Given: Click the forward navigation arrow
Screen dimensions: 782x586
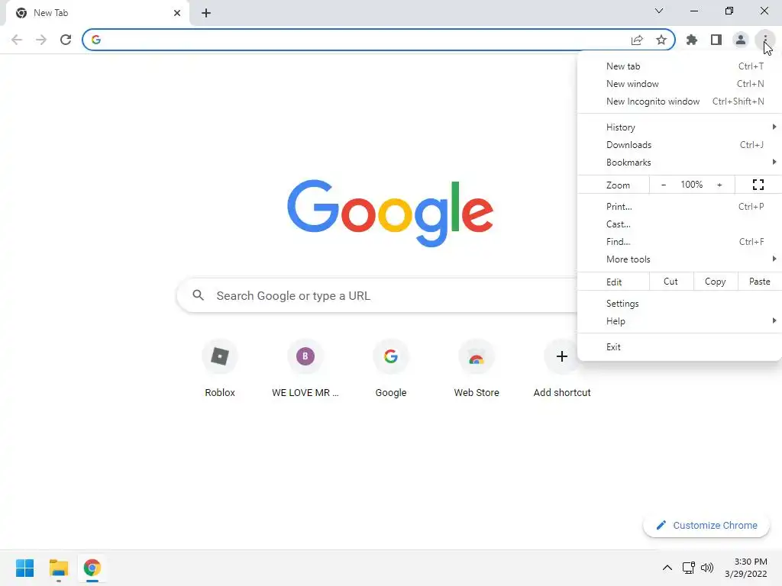Looking at the screenshot, I should [41, 40].
